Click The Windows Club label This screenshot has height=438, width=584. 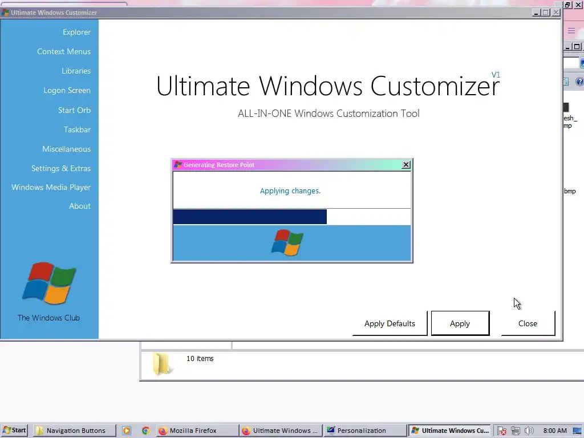point(49,318)
